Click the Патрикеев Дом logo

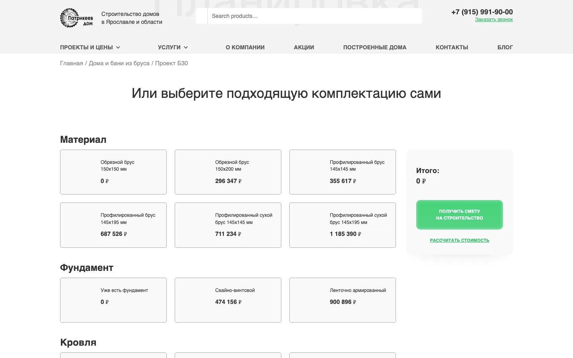[76, 18]
